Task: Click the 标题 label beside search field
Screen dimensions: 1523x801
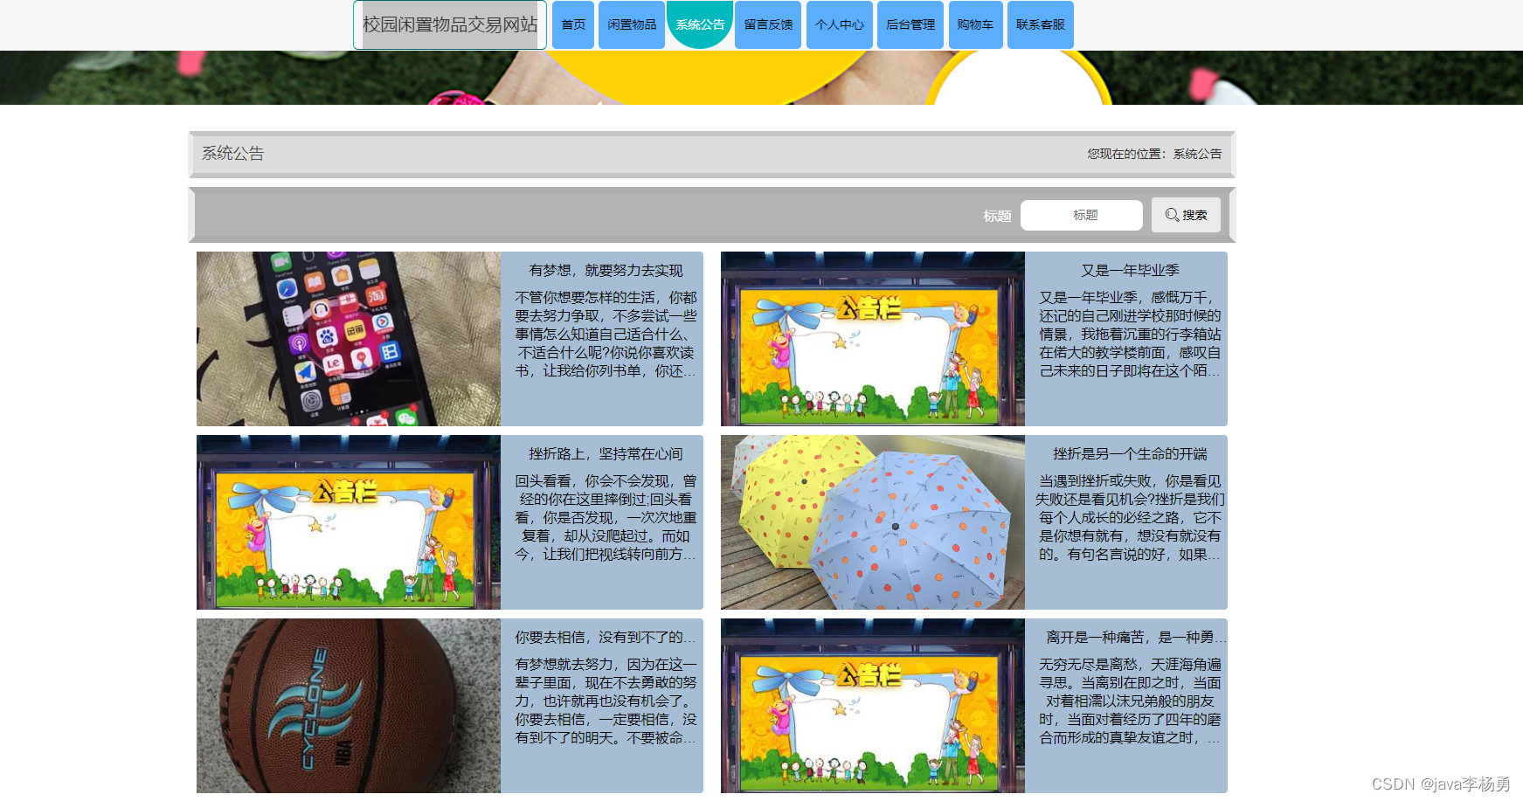Action: 997,216
